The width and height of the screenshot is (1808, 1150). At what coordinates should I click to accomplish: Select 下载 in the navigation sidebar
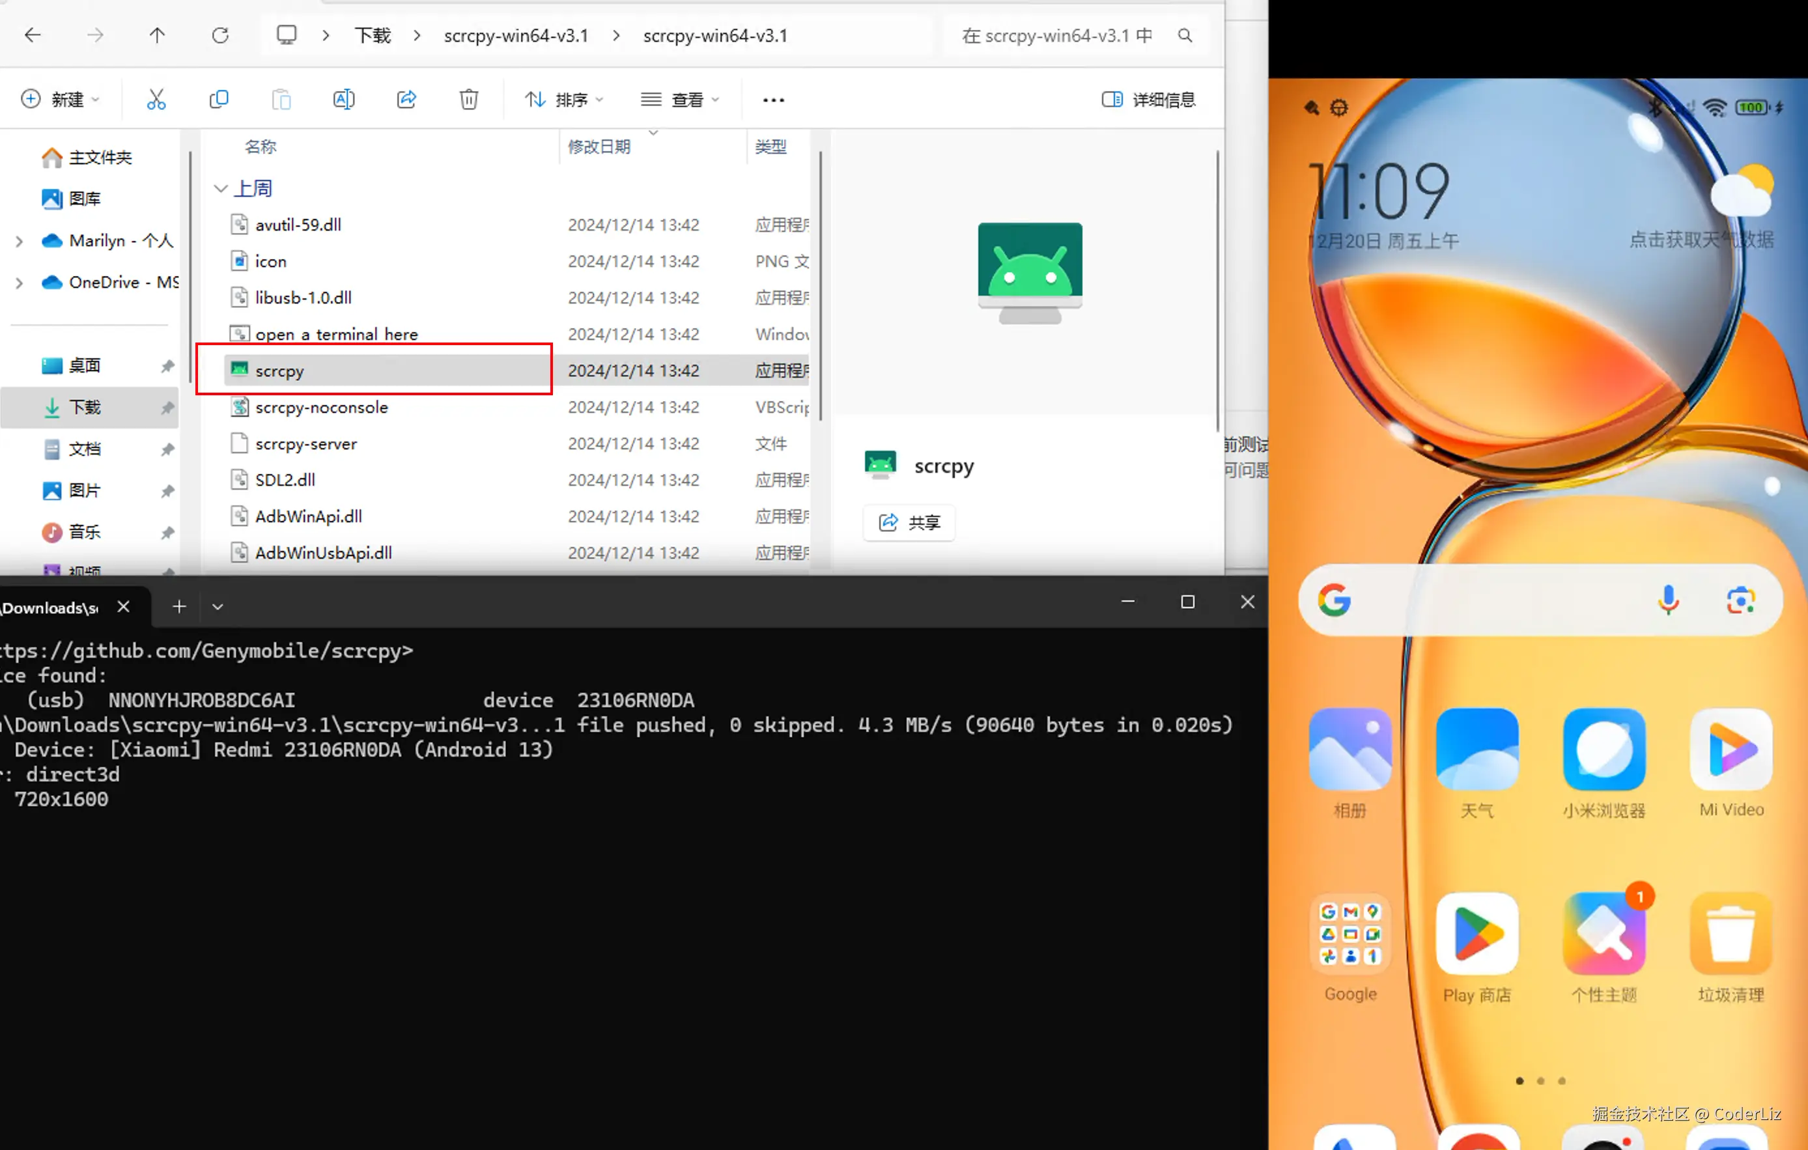tap(84, 408)
